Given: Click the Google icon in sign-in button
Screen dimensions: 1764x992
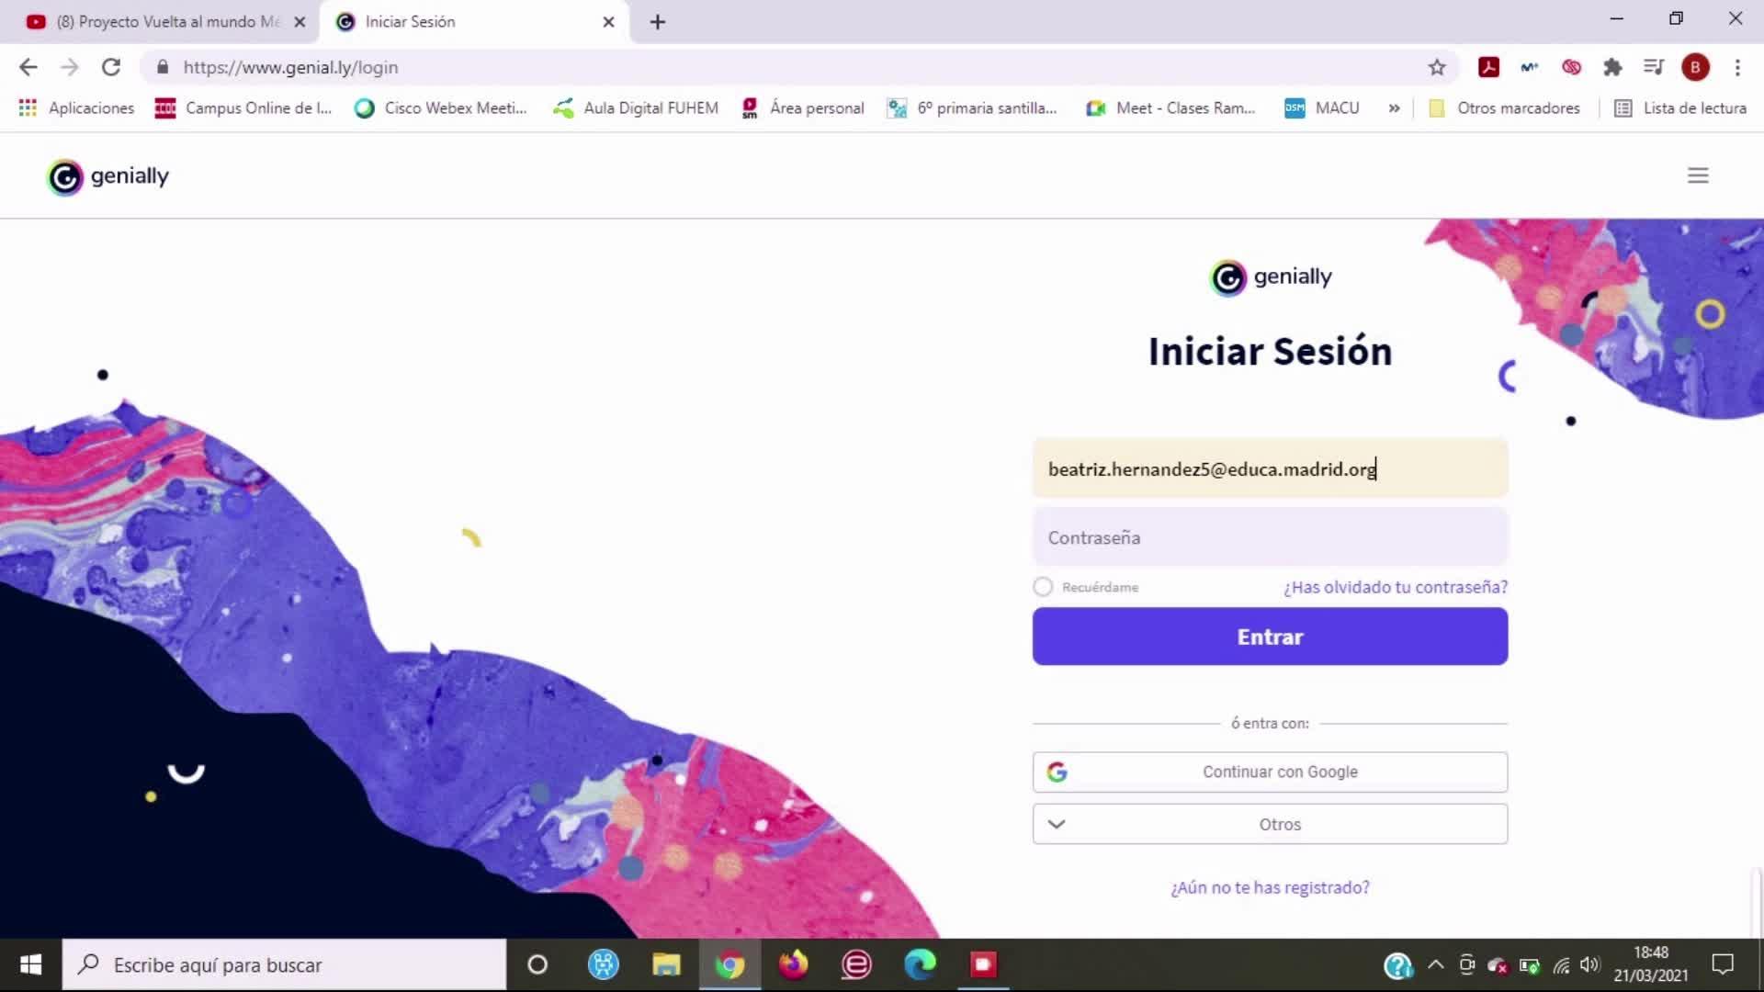Looking at the screenshot, I should [1057, 772].
